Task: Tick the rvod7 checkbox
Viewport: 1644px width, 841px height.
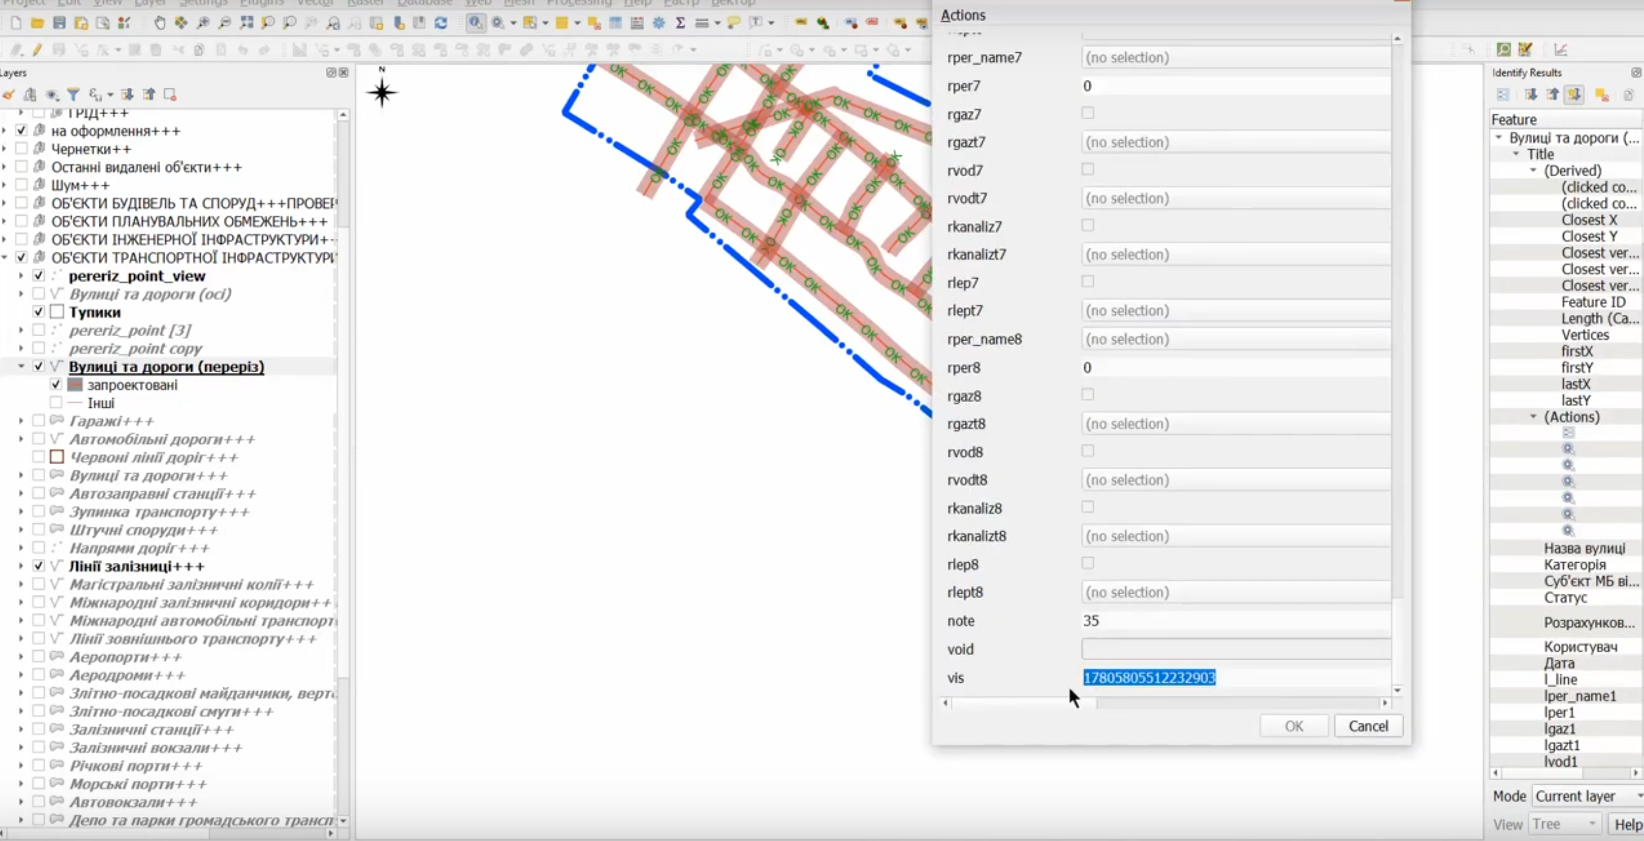Action: 1088,170
